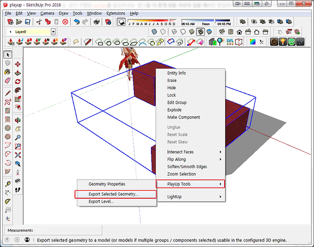Click the signed-in user status icon
The image size is (314, 247).
point(27,240)
